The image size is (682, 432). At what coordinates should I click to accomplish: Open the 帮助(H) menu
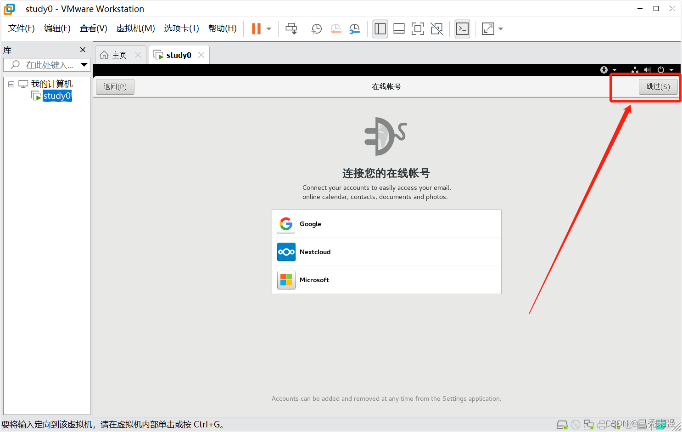(x=223, y=28)
